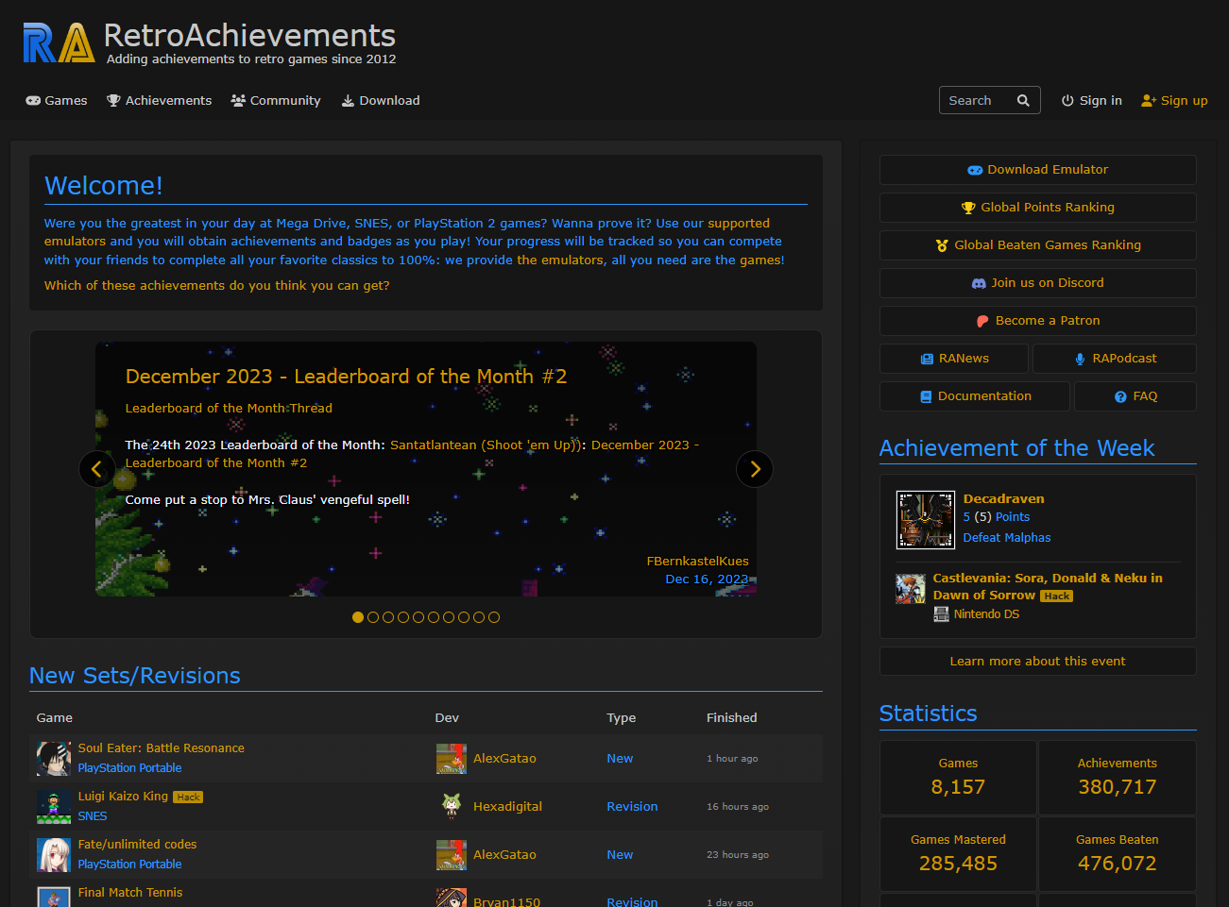
Task: Click the Castlevania Dawn of Sorrow hack game icon
Action: pos(911,589)
